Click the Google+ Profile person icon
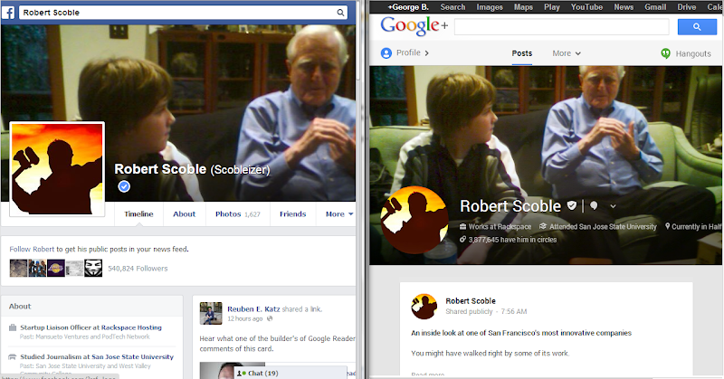 (x=386, y=53)
